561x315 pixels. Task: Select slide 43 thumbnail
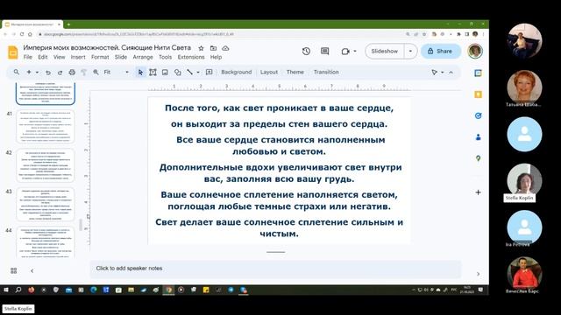46,204
